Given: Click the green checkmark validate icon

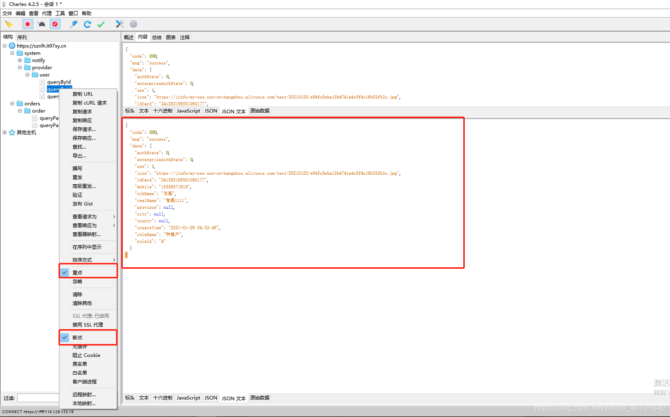Looking at the screenshot, I should coord(101,24).
